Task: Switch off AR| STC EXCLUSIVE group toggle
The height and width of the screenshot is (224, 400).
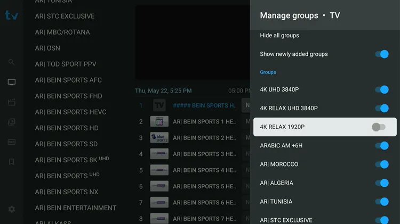Action: coord(382,220)
